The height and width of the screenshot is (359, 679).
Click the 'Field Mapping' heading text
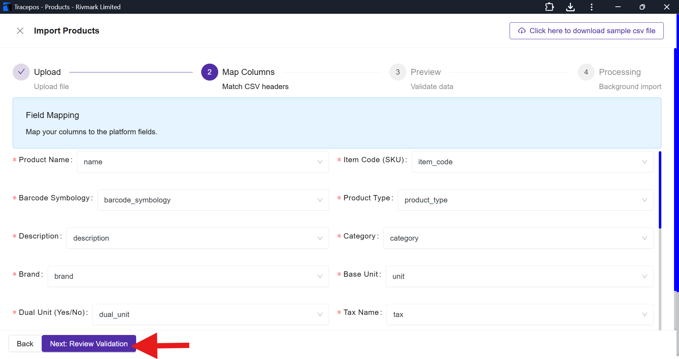coord(52,115)
